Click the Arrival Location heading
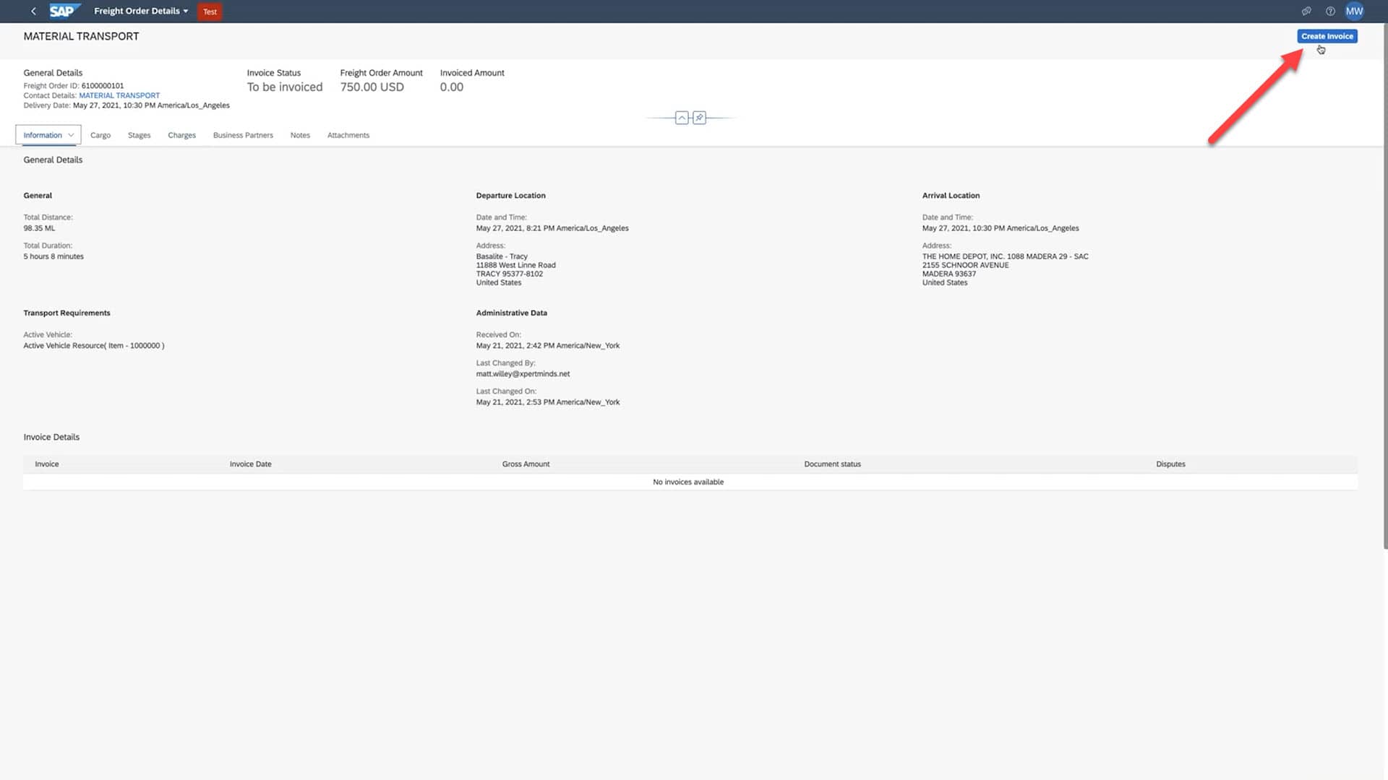Screen dimensions: 1388x780 coord(951,196)
